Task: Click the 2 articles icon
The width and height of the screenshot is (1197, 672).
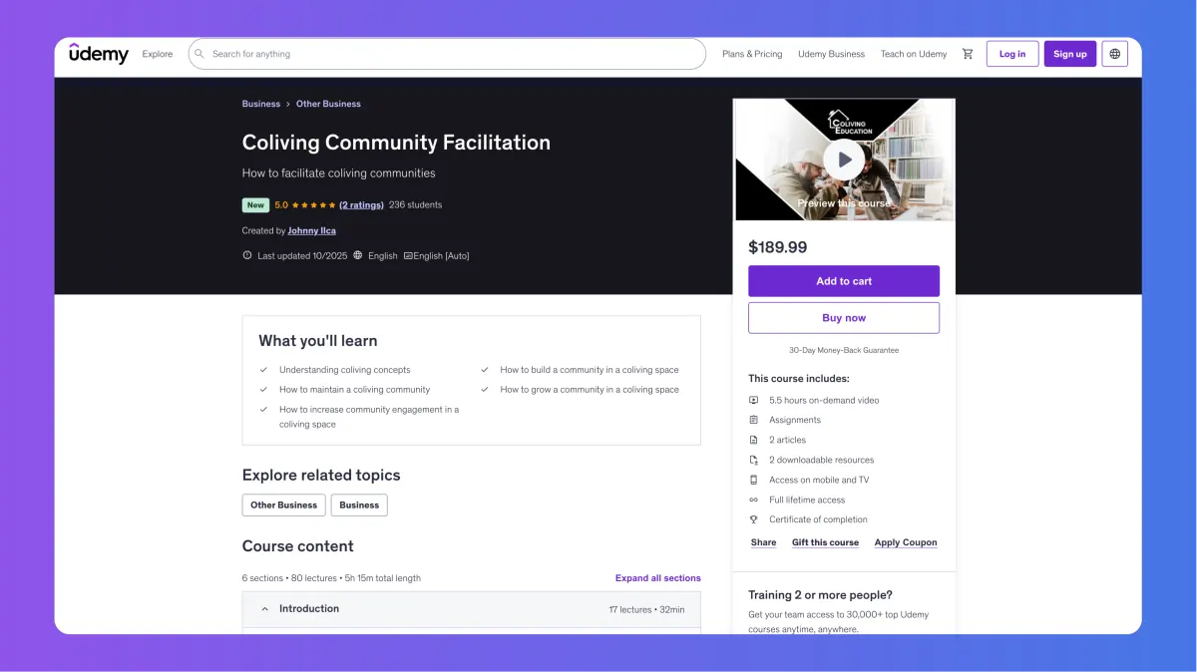Action: click(754, 440)
